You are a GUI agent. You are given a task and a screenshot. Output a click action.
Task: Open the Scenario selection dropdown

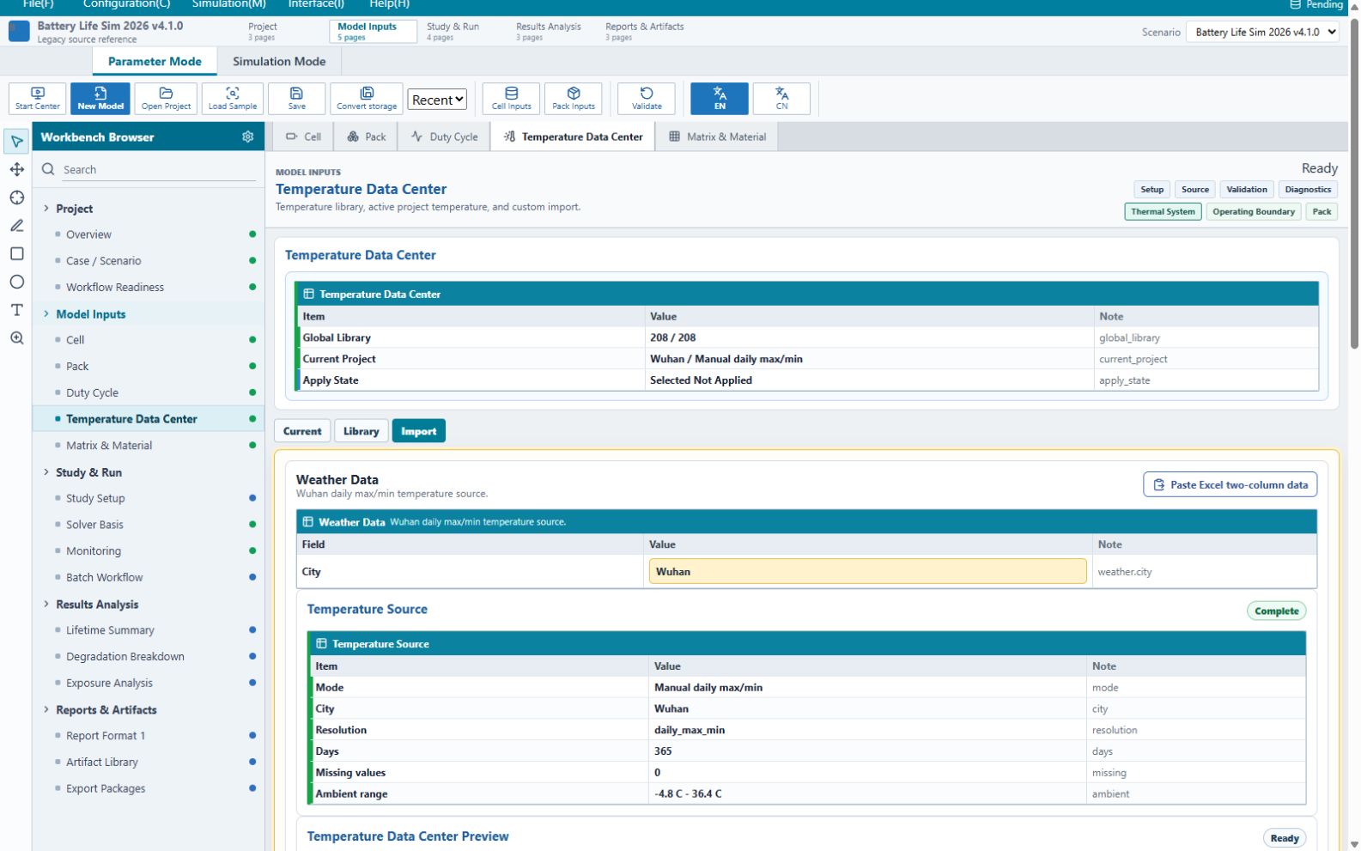tap(1262, 32)
